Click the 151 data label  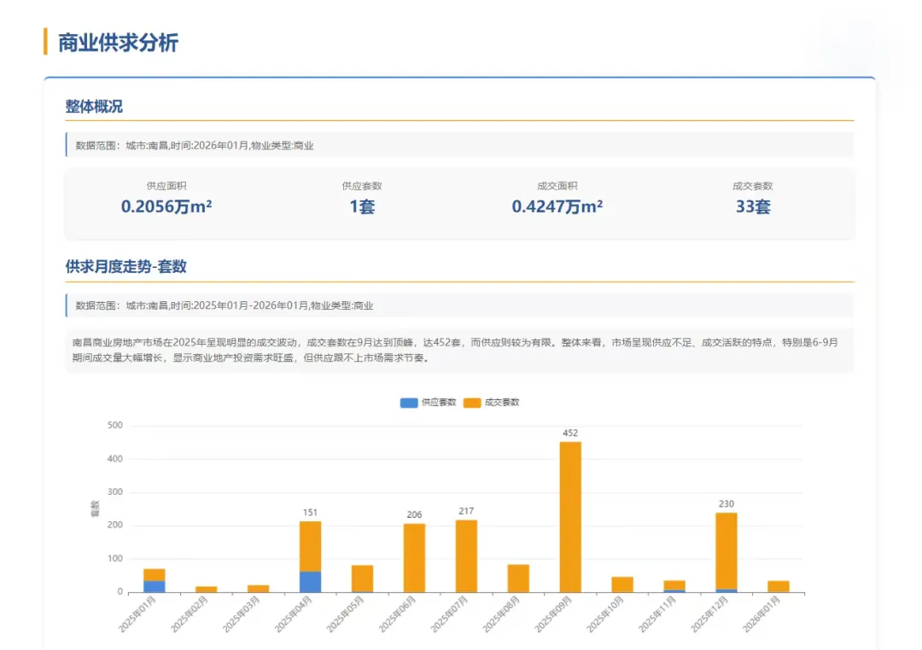point(311,513)
